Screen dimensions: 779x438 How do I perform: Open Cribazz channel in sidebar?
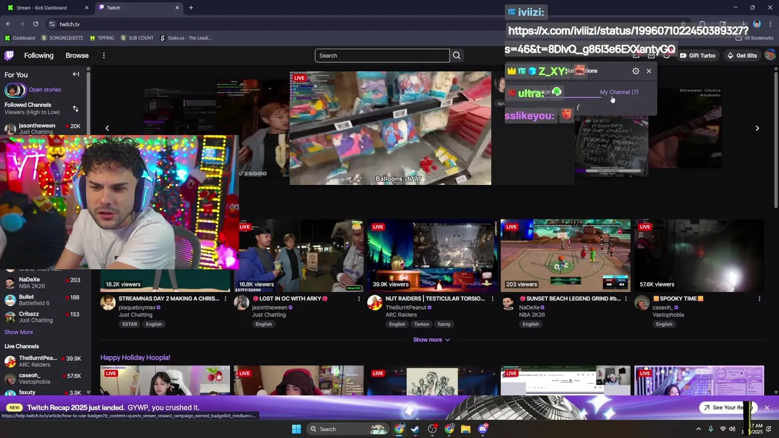tap(43, 317)
